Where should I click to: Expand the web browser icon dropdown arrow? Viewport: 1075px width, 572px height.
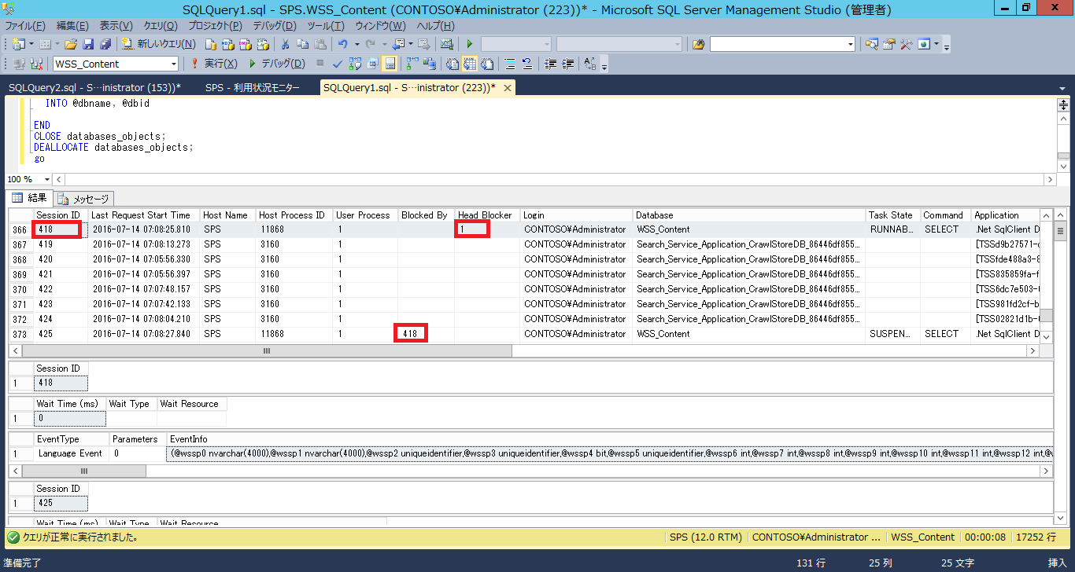click(x=936, y=44)
